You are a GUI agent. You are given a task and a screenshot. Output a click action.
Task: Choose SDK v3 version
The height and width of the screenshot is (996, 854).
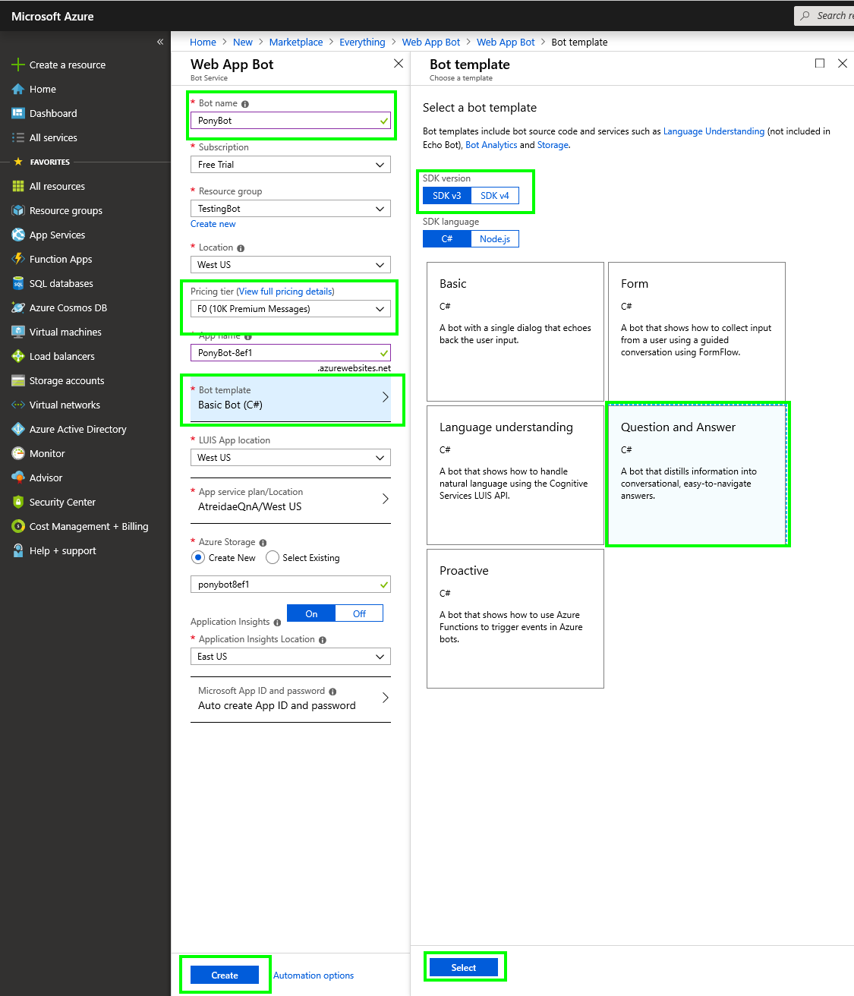tap(447, 195)
